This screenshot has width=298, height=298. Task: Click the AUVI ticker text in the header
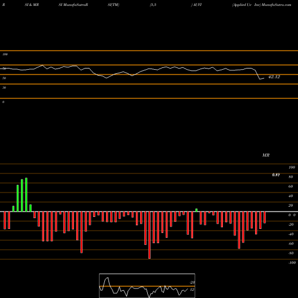197,5
